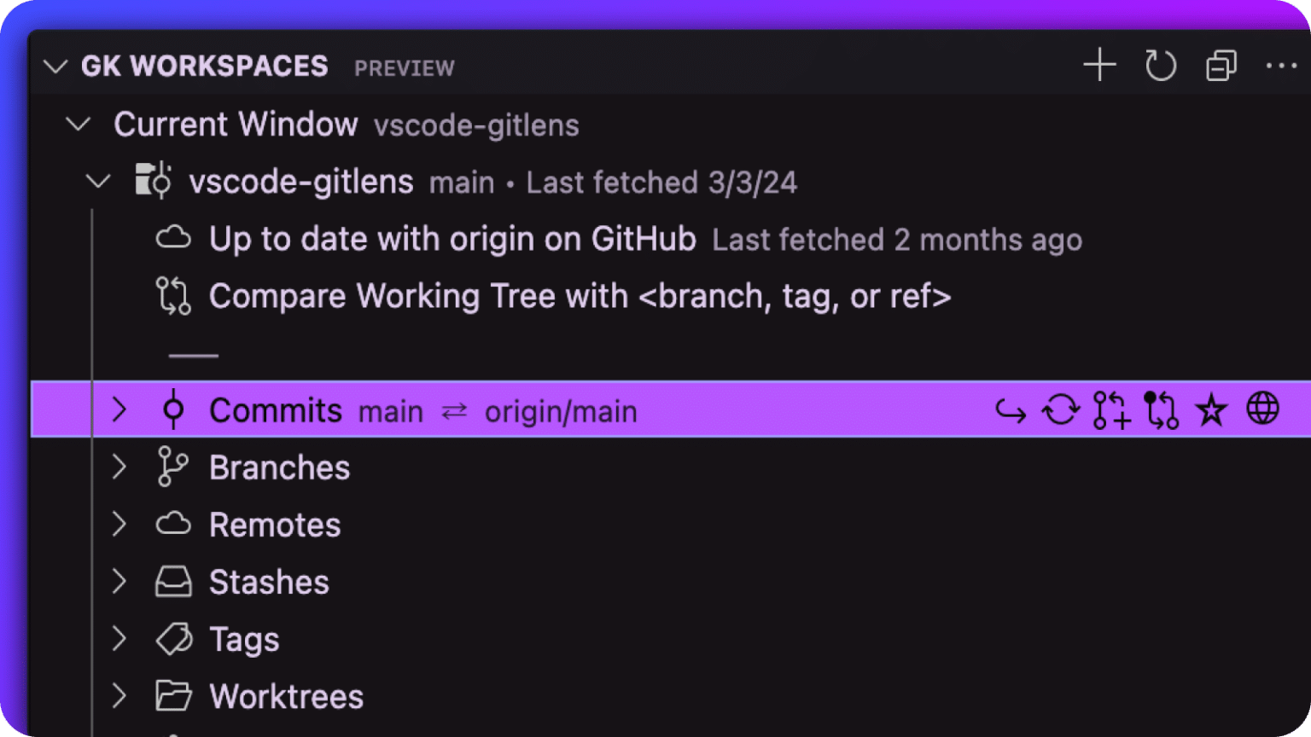Create a new workspace with the plus icon
This screenshot has height=737, width=1311.
[x=1099, y=65]
